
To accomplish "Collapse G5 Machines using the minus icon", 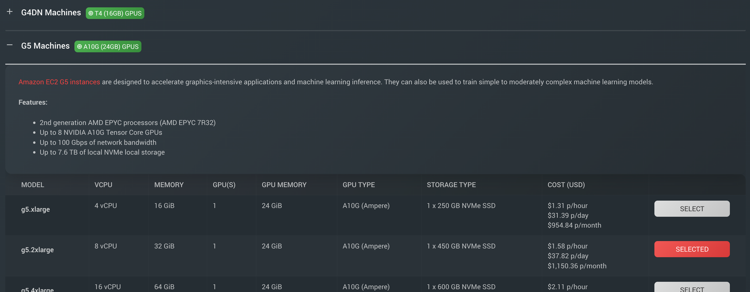I will [x=10, y=45].
